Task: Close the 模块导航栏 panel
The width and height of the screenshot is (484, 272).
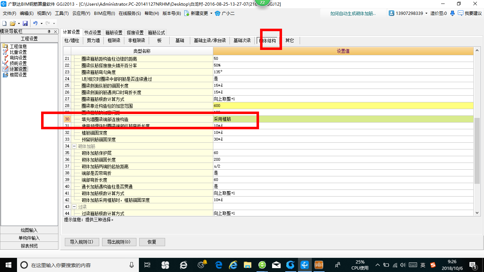Action: pyautogui.click(x=56, y=32)
